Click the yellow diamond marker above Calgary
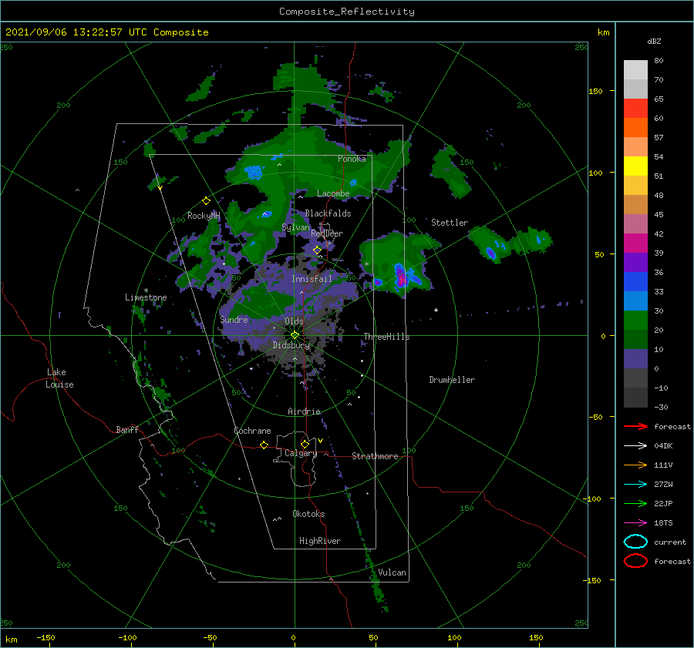 (305, 444)
